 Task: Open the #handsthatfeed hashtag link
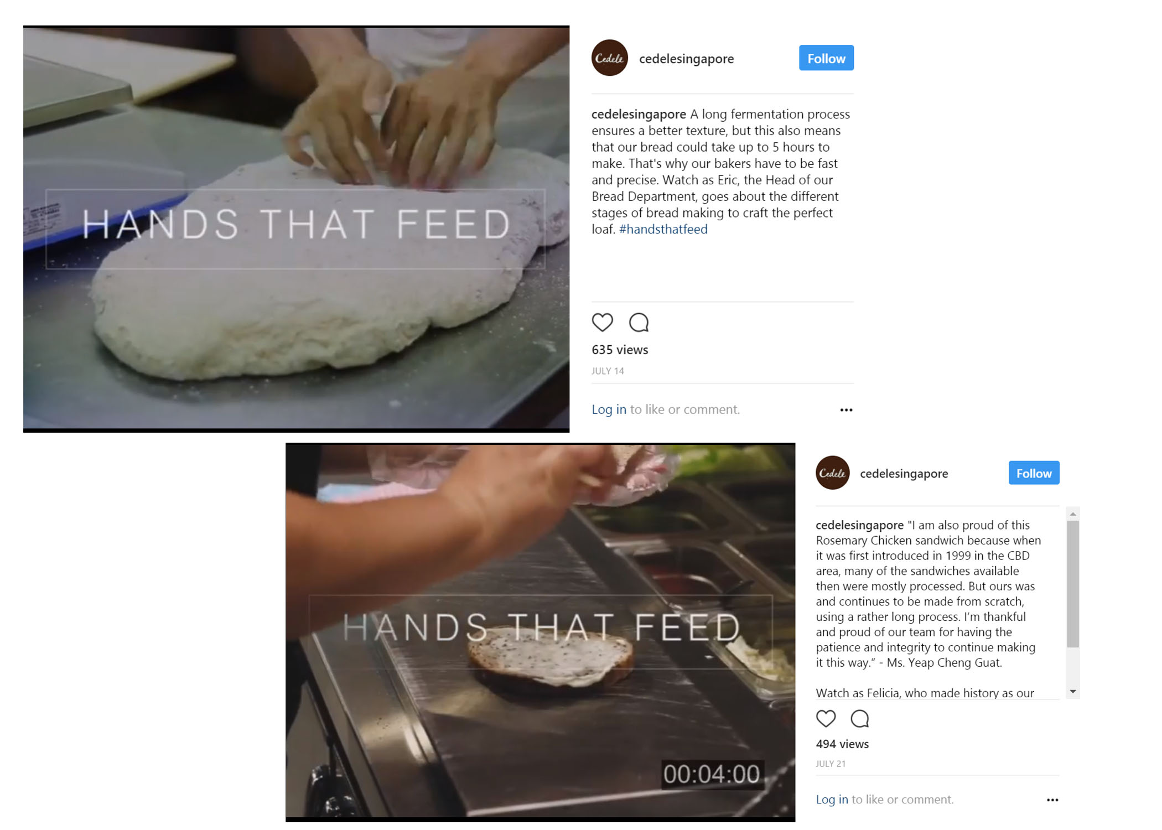(663, 229)
